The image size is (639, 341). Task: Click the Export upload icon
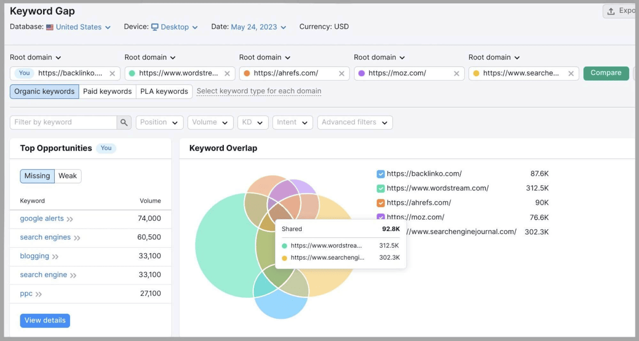[611, 11]
